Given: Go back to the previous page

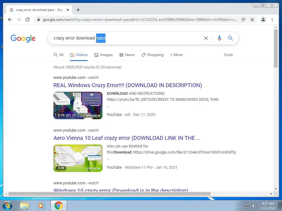Looking at the screenshot, I should [x=10, y=20].
